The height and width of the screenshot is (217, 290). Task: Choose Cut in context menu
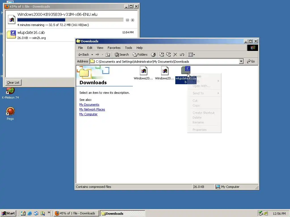point(204,101)
